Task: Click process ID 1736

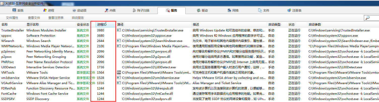Action: pos(100,67)
